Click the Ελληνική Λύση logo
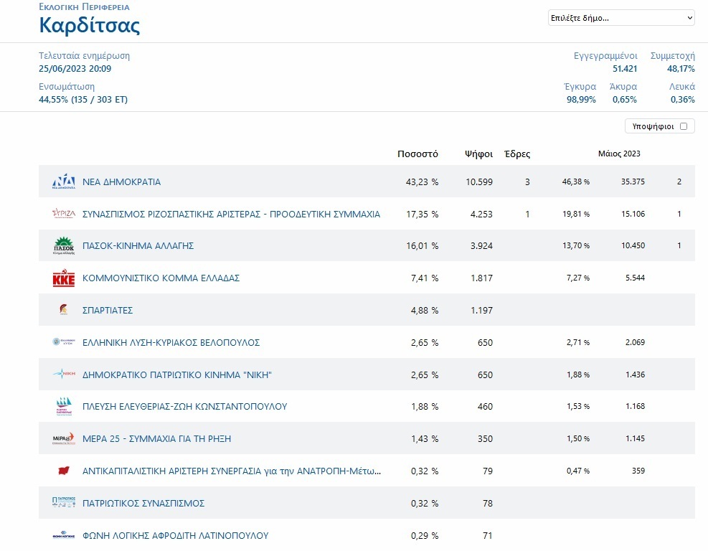The image size is (708, 551). (64, 342)
